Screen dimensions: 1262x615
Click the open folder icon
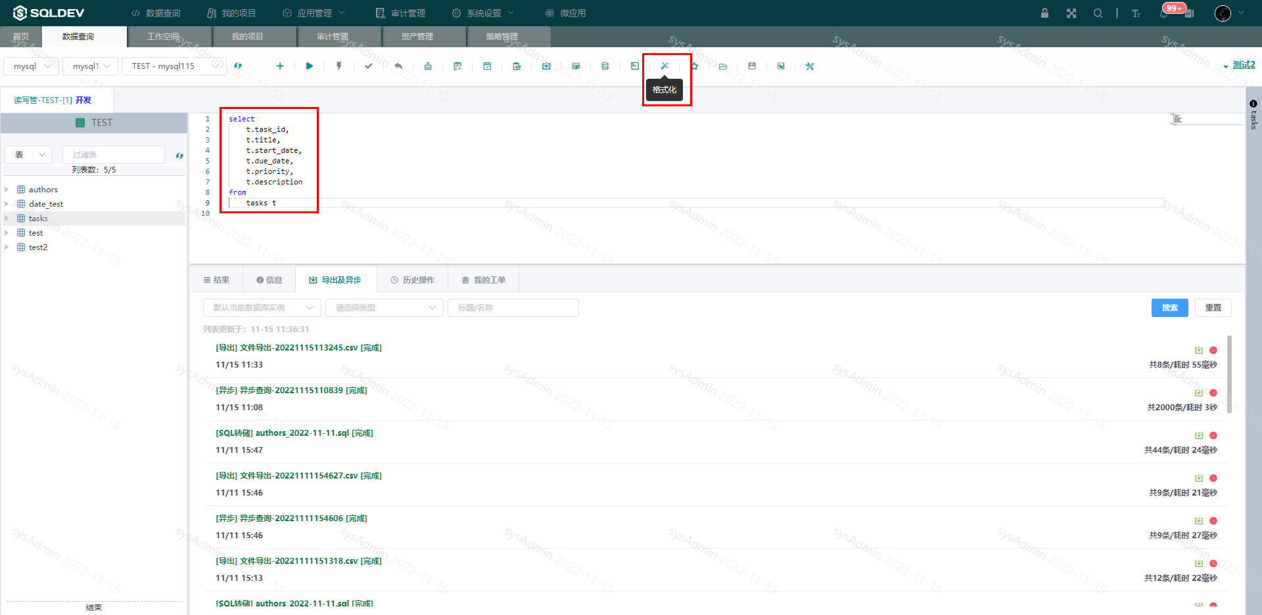click(x=723, y=66)
